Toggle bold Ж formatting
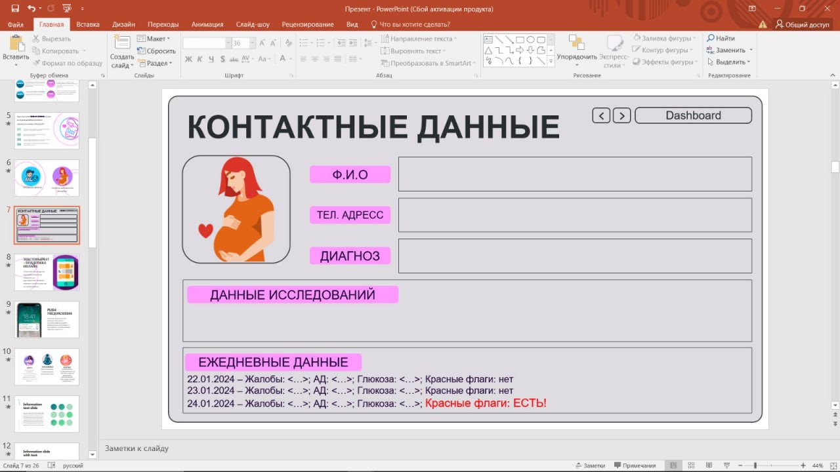The image size is (840, 472). pyautogui.click(x=188, y=59)
